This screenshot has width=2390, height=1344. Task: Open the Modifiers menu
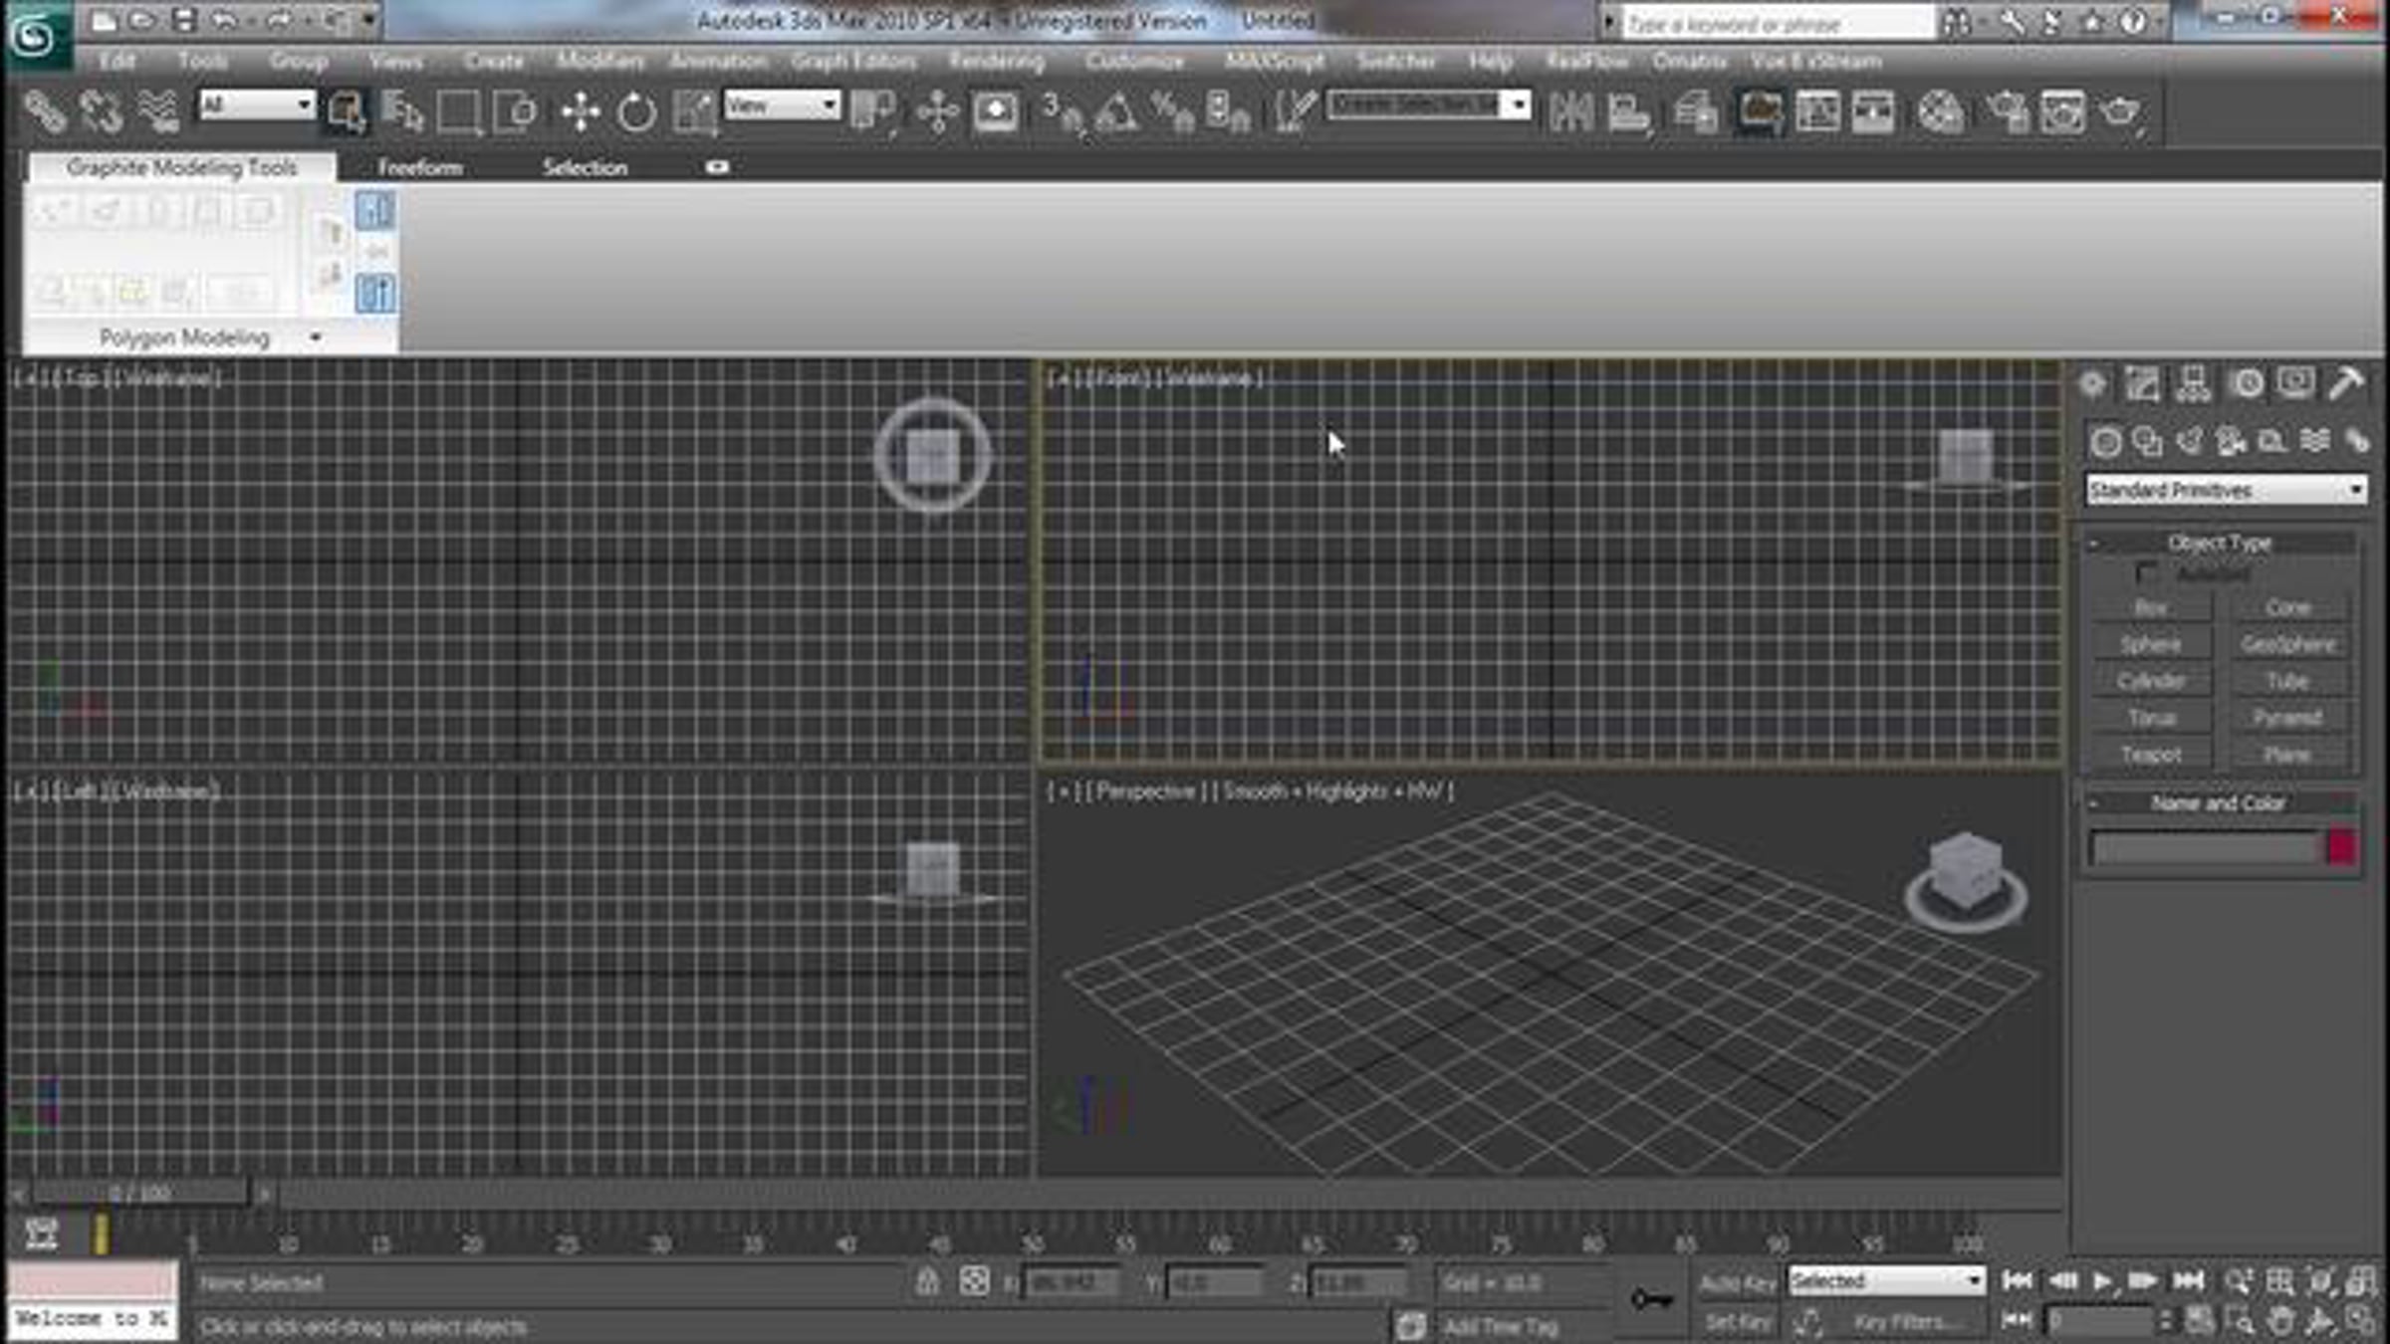(599, 62)
